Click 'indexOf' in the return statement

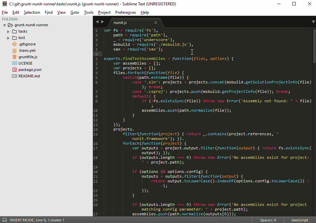225,181
